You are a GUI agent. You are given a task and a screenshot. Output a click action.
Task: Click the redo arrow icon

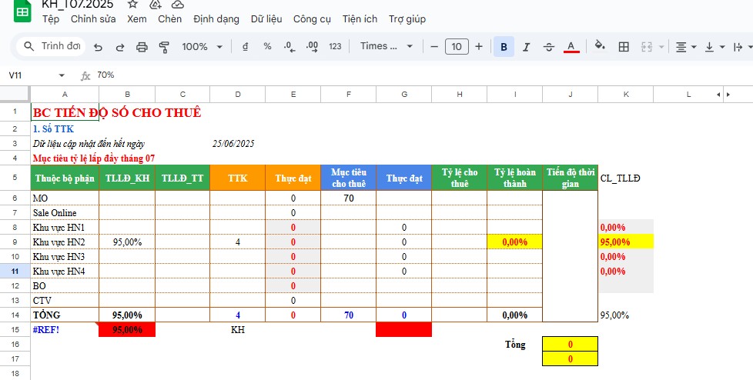(x=120, y=47)
